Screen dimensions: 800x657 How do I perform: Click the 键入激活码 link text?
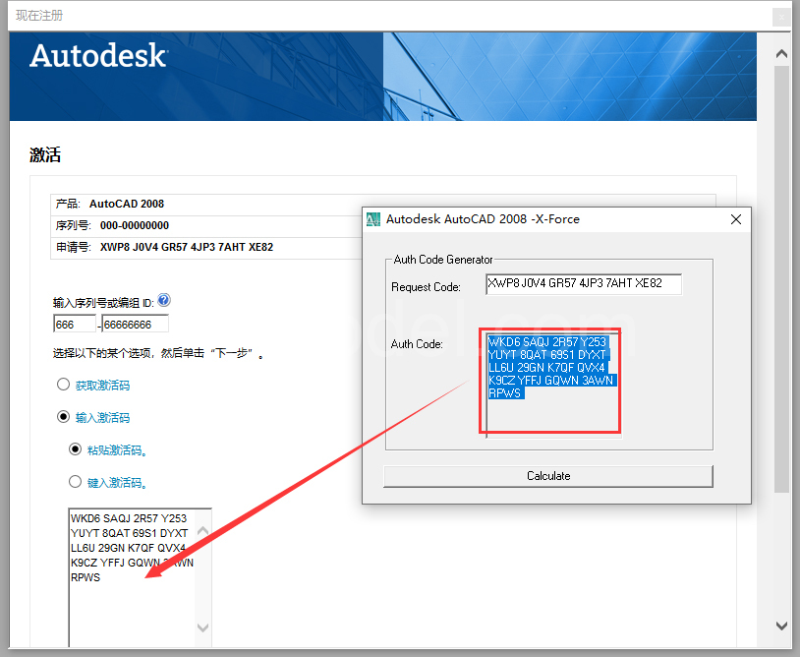coord(117,482)
